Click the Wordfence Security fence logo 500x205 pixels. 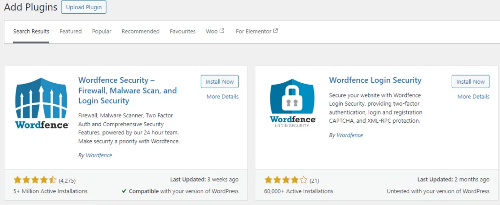click(x=42, y=103)
